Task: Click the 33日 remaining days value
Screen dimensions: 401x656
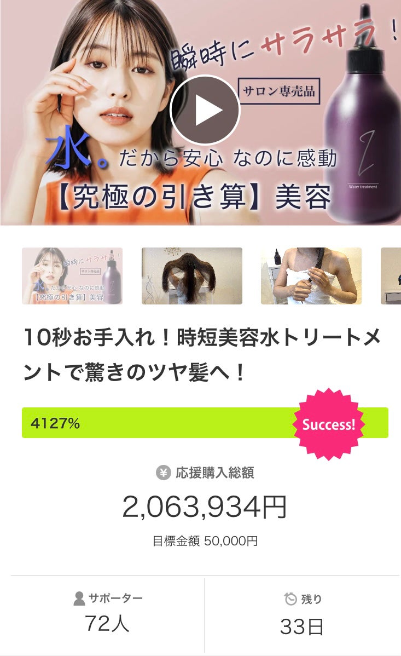Action: (302, 627)
